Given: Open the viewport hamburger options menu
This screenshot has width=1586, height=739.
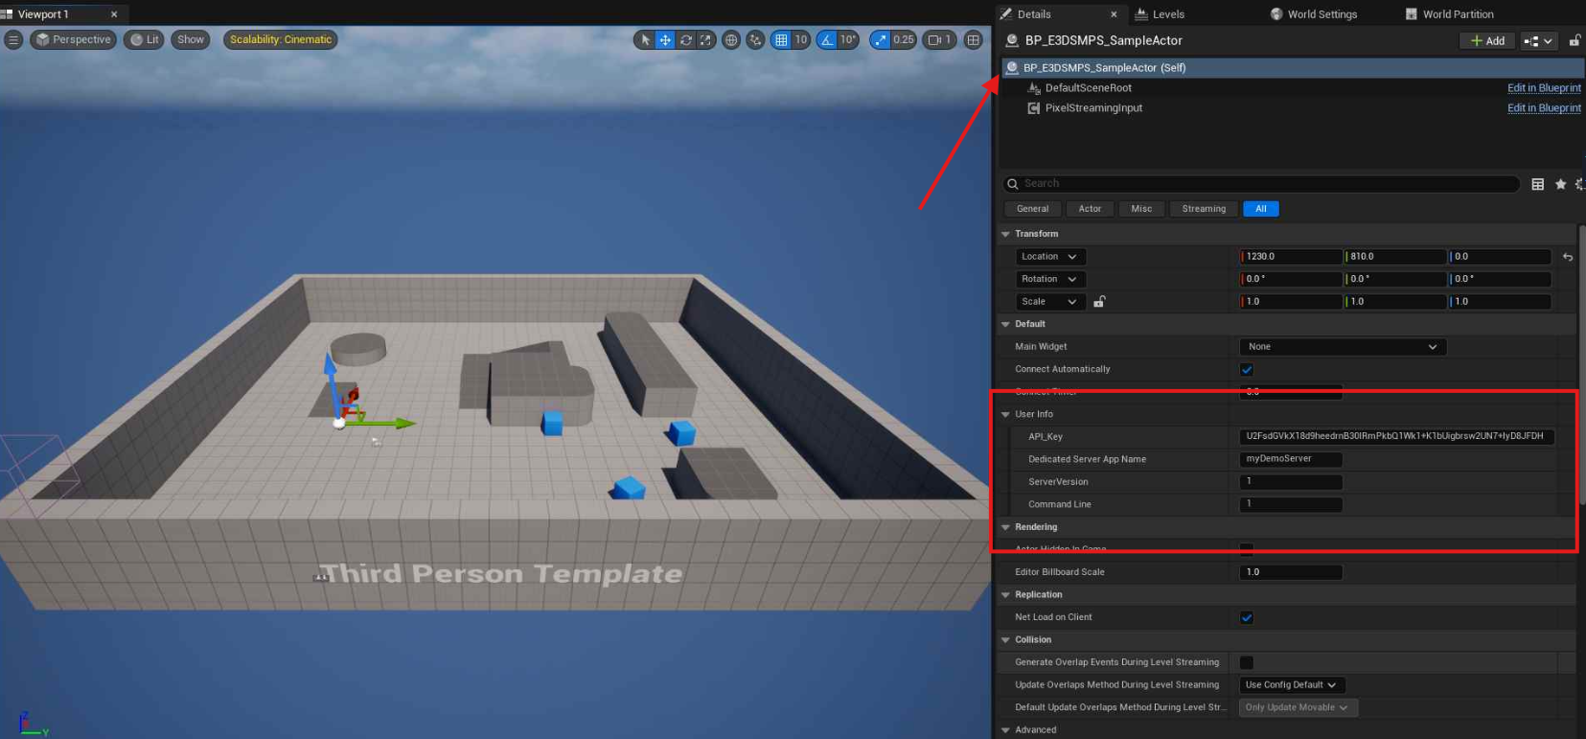Looking at the screenshot, I should pyautogui.click(x=13, y=40).
